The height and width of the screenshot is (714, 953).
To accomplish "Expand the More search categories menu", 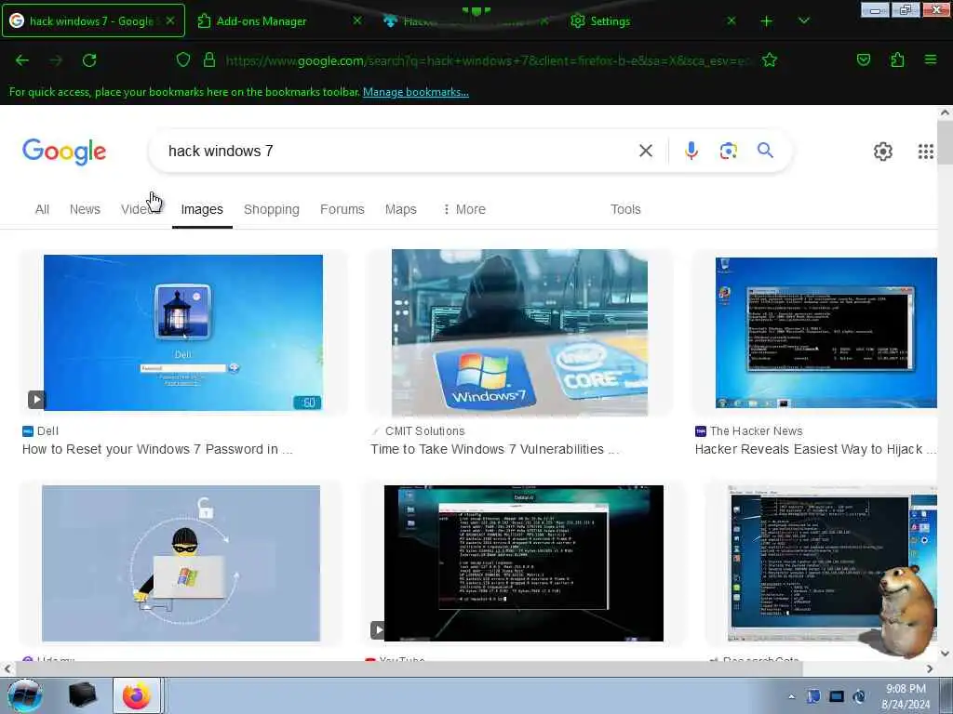I will (x=464, y=209).
